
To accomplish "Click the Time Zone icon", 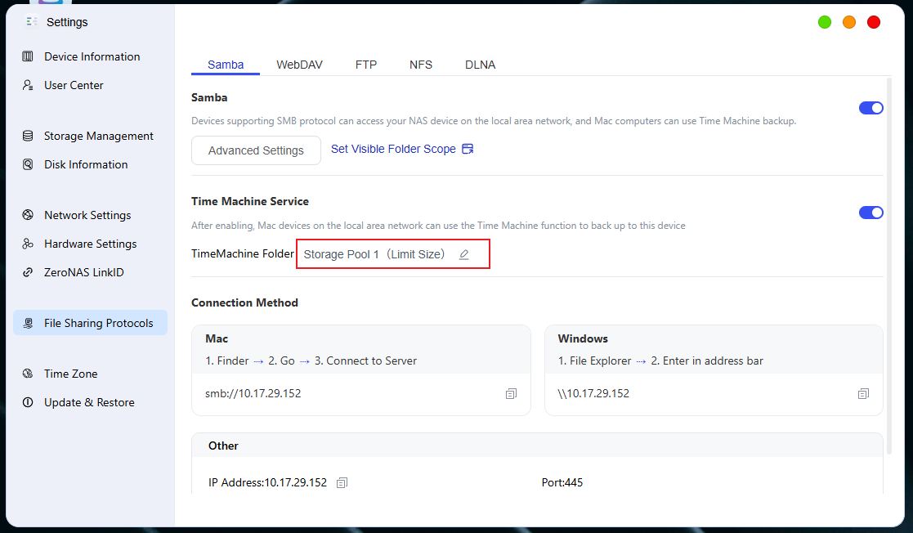I will [x=27, y=374].
